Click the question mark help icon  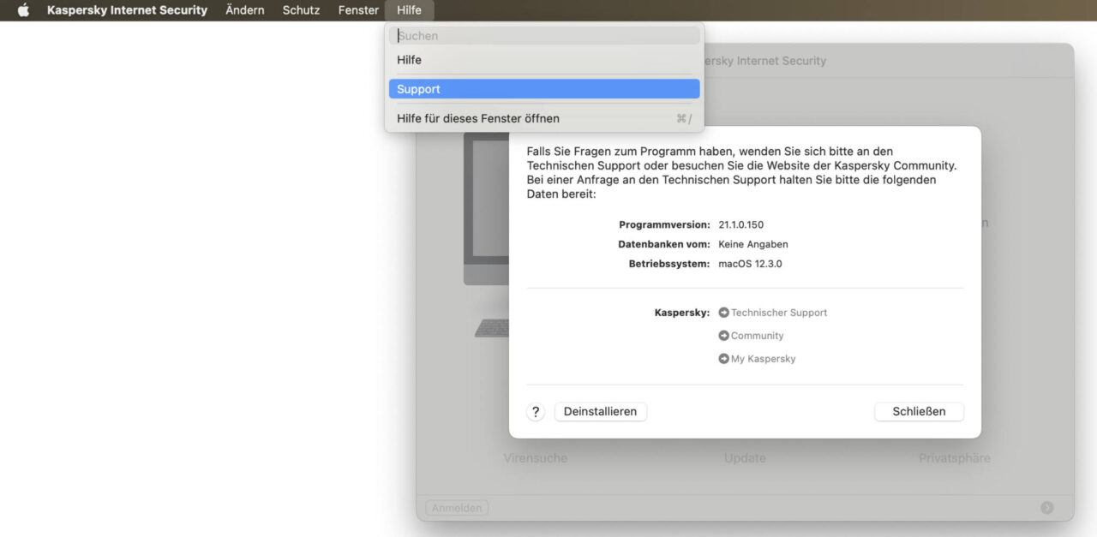[536, 411]
